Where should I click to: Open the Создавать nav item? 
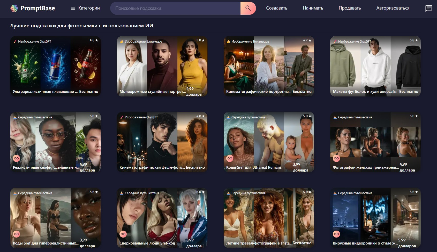[x=277, y=8]
